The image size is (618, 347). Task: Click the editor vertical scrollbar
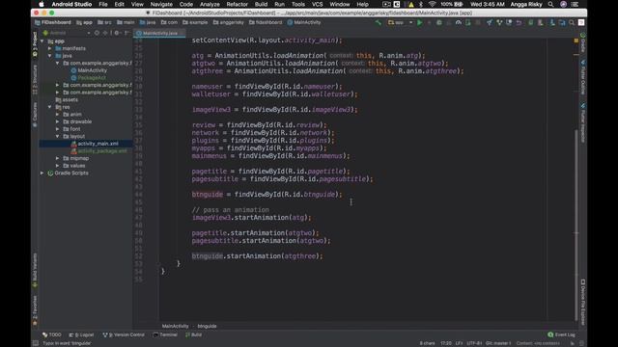576,225
